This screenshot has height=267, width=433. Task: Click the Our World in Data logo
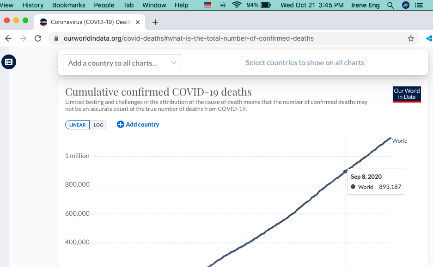[407, 94]
